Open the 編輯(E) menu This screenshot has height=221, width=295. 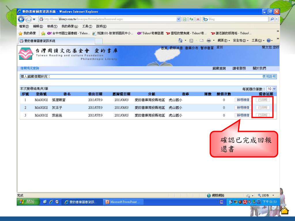(38, 26)
